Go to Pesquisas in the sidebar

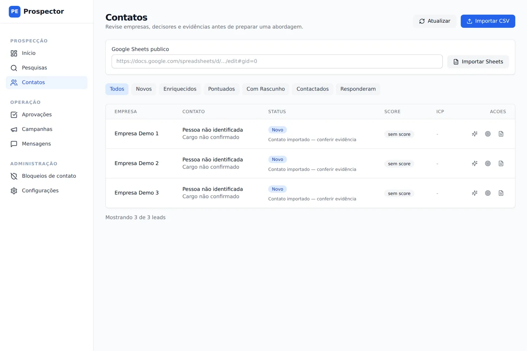(46, 68)
